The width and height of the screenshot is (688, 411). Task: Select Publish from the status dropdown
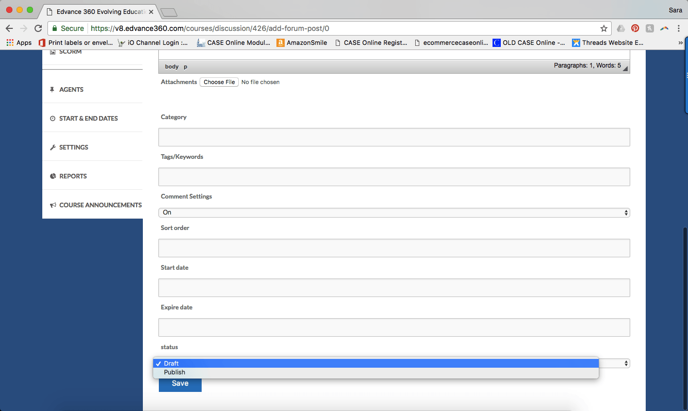coord(174,372)
